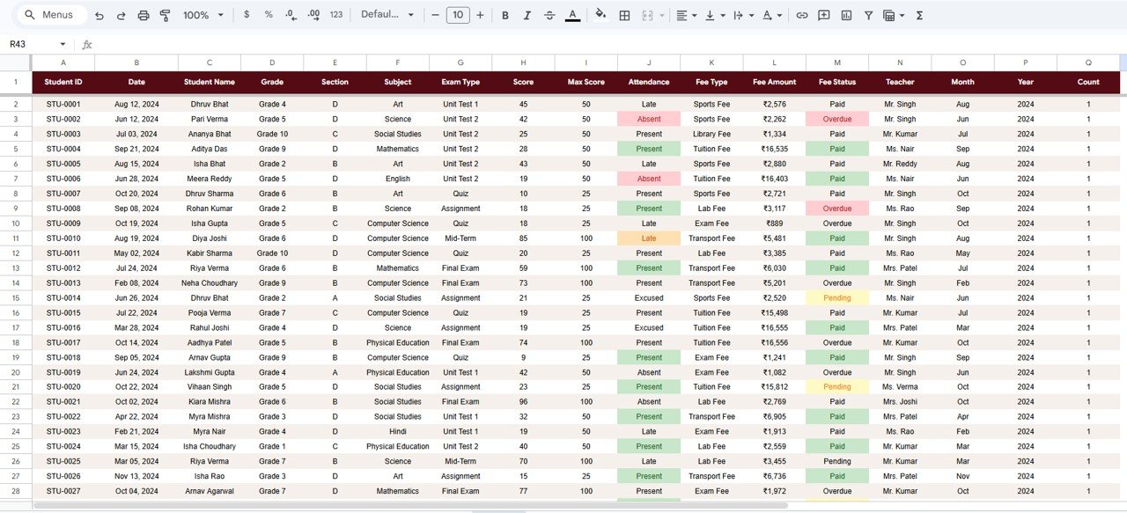1127x513 pixels.
Task: Click the font size field showing 10
Action: [458, 15]
